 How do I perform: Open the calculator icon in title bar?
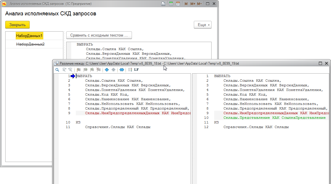point(171,4)
